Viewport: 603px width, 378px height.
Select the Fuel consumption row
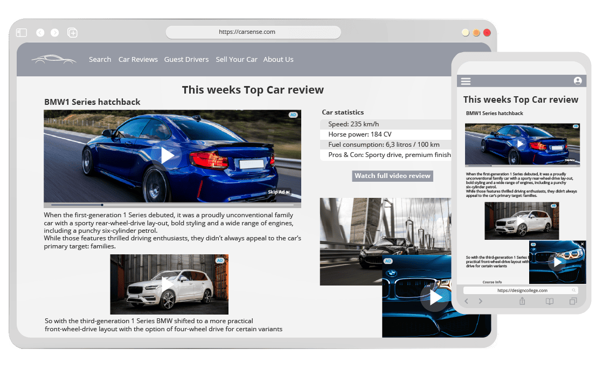(x=385, y=145)
